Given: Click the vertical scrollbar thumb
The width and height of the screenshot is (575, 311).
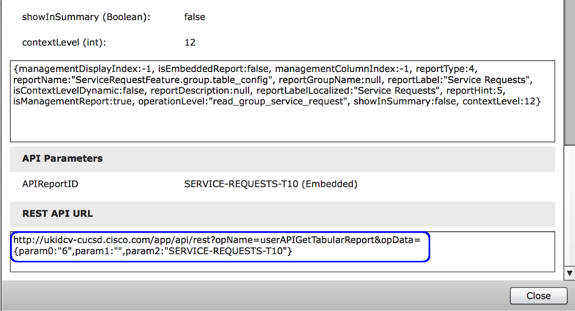Looking at the screenshot, I should pos(570,74).
